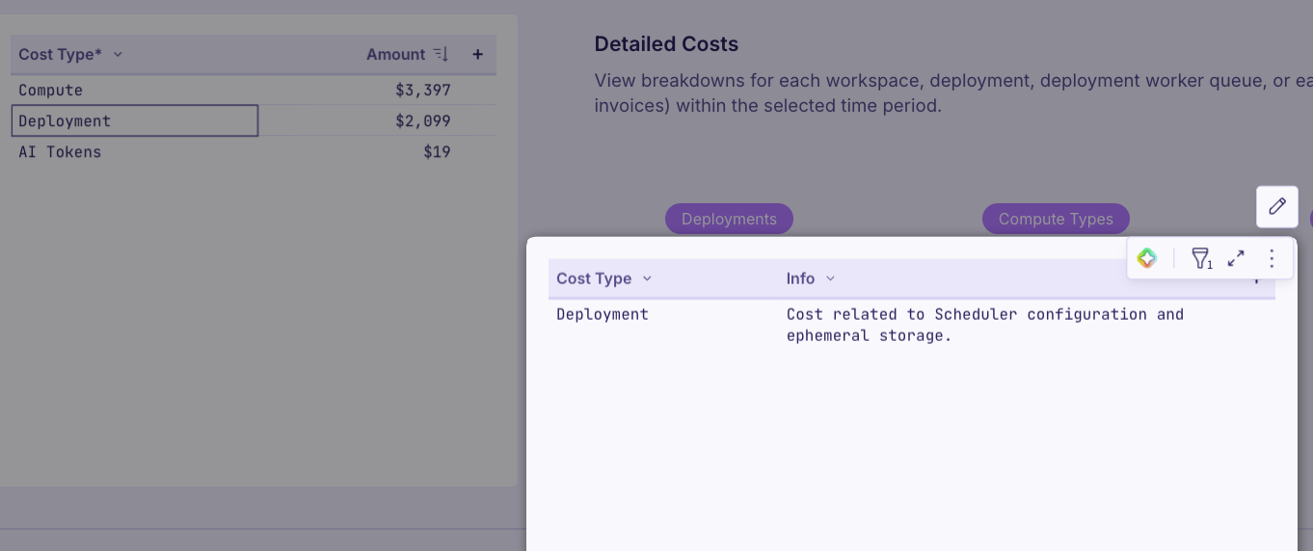Click the Amount column header
This screenshot has height=551, width=1313.
(395, 54)
